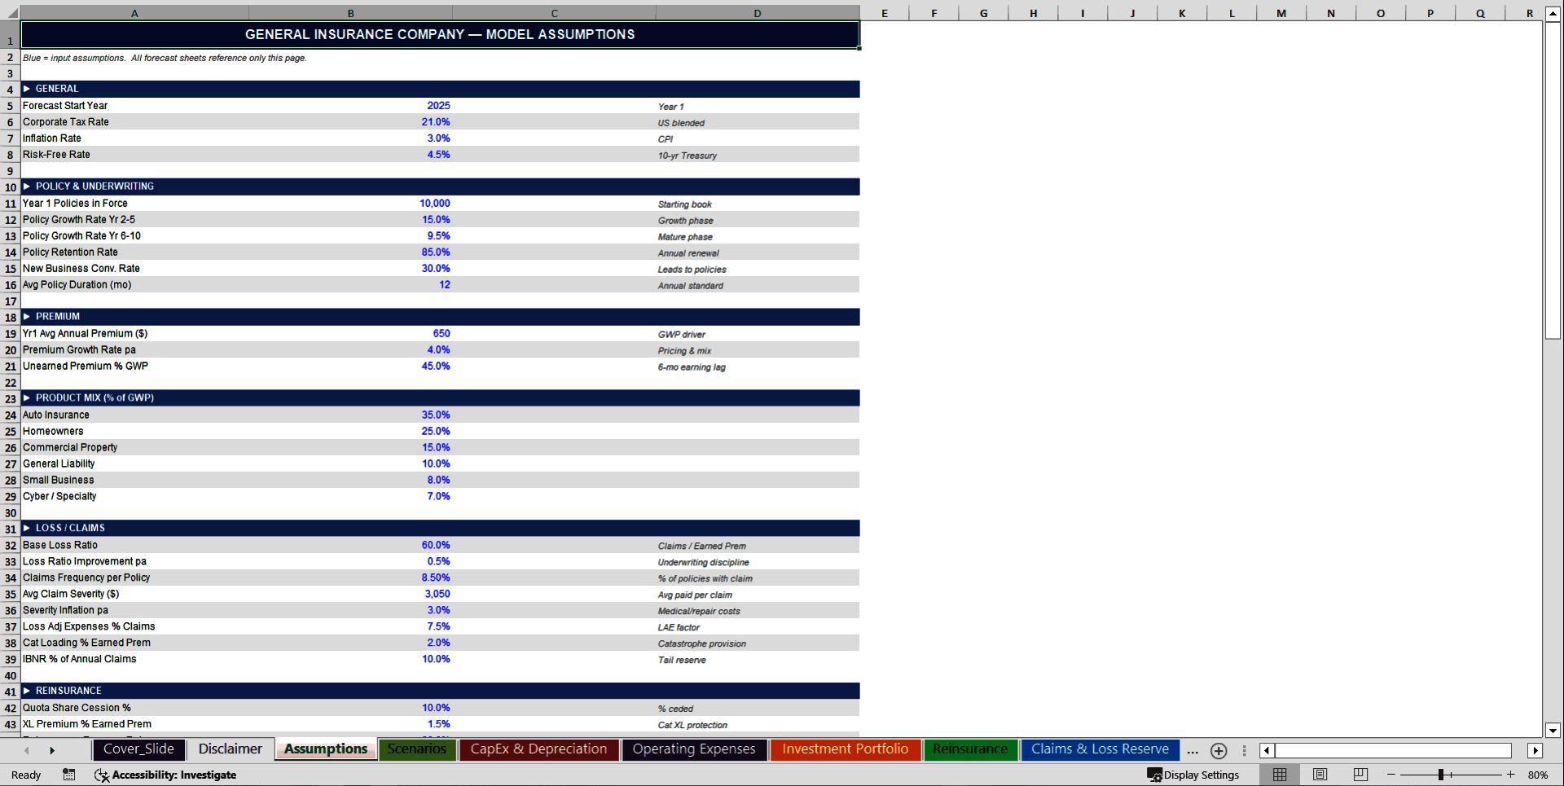1564x786 pixels.
Task: Switch to Page Layout view icon
Action: point(1320,775)
